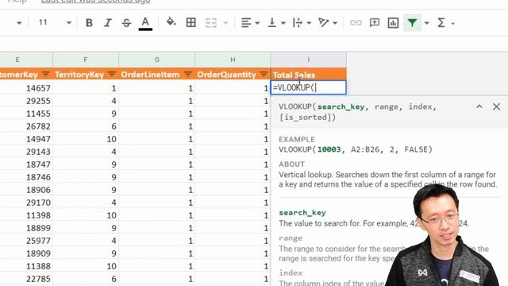This screenshot has height=286, width=508.
Task: Click OrderQuantity cell in 29143 row
Action: (x=233, y=152)
